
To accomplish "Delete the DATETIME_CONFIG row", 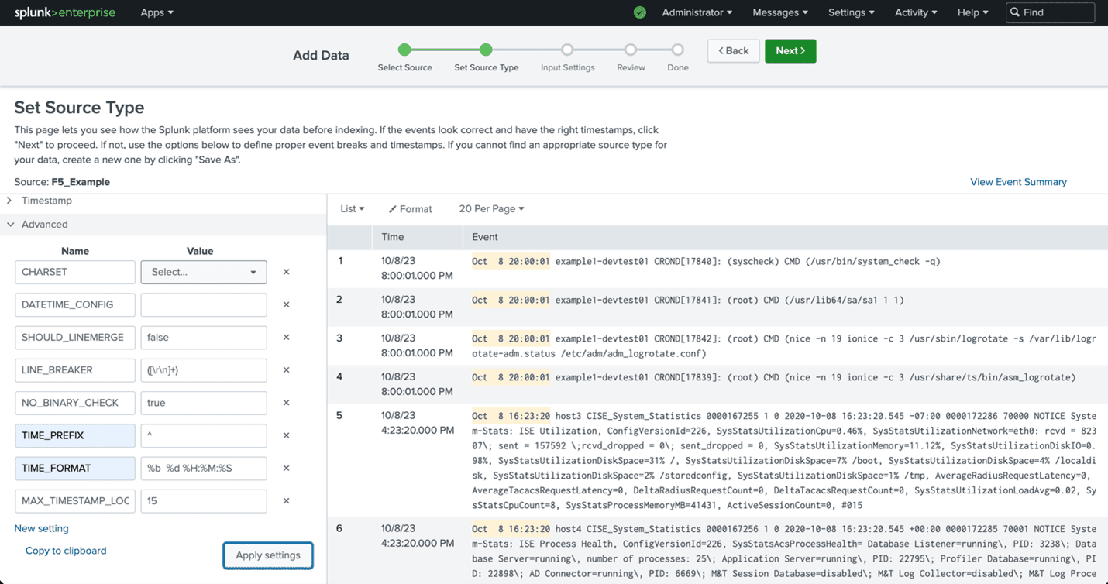I will [286, 304].
